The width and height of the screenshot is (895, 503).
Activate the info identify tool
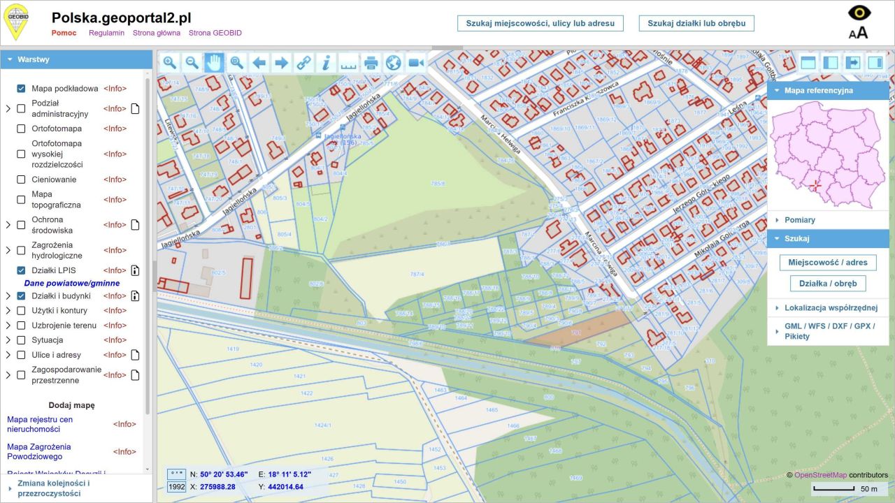(x=326, y=62)
